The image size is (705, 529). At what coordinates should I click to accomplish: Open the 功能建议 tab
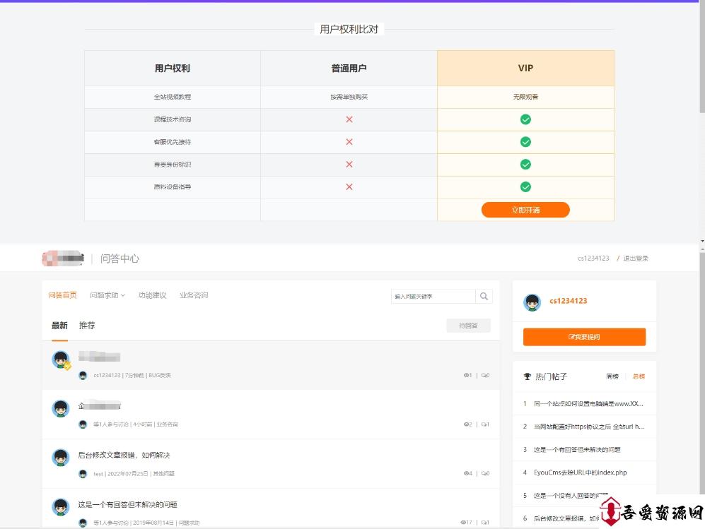coord(152,295)
